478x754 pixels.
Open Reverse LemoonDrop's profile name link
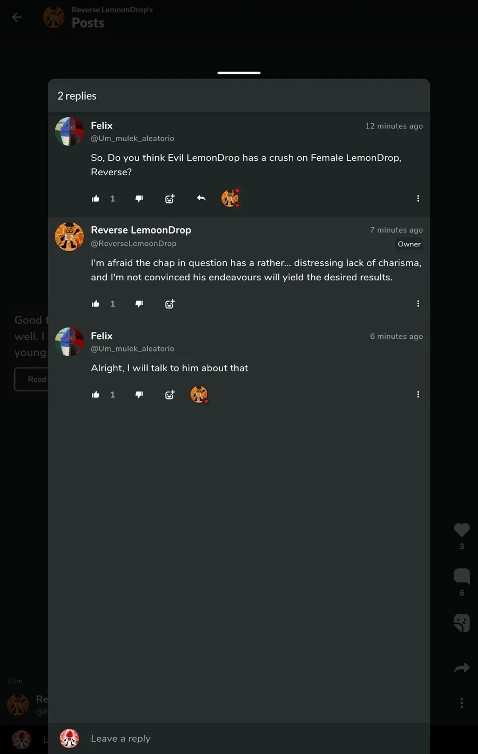[141, 230]
